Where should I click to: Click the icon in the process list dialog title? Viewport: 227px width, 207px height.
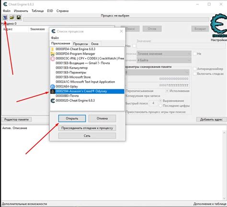coord(54,31)
